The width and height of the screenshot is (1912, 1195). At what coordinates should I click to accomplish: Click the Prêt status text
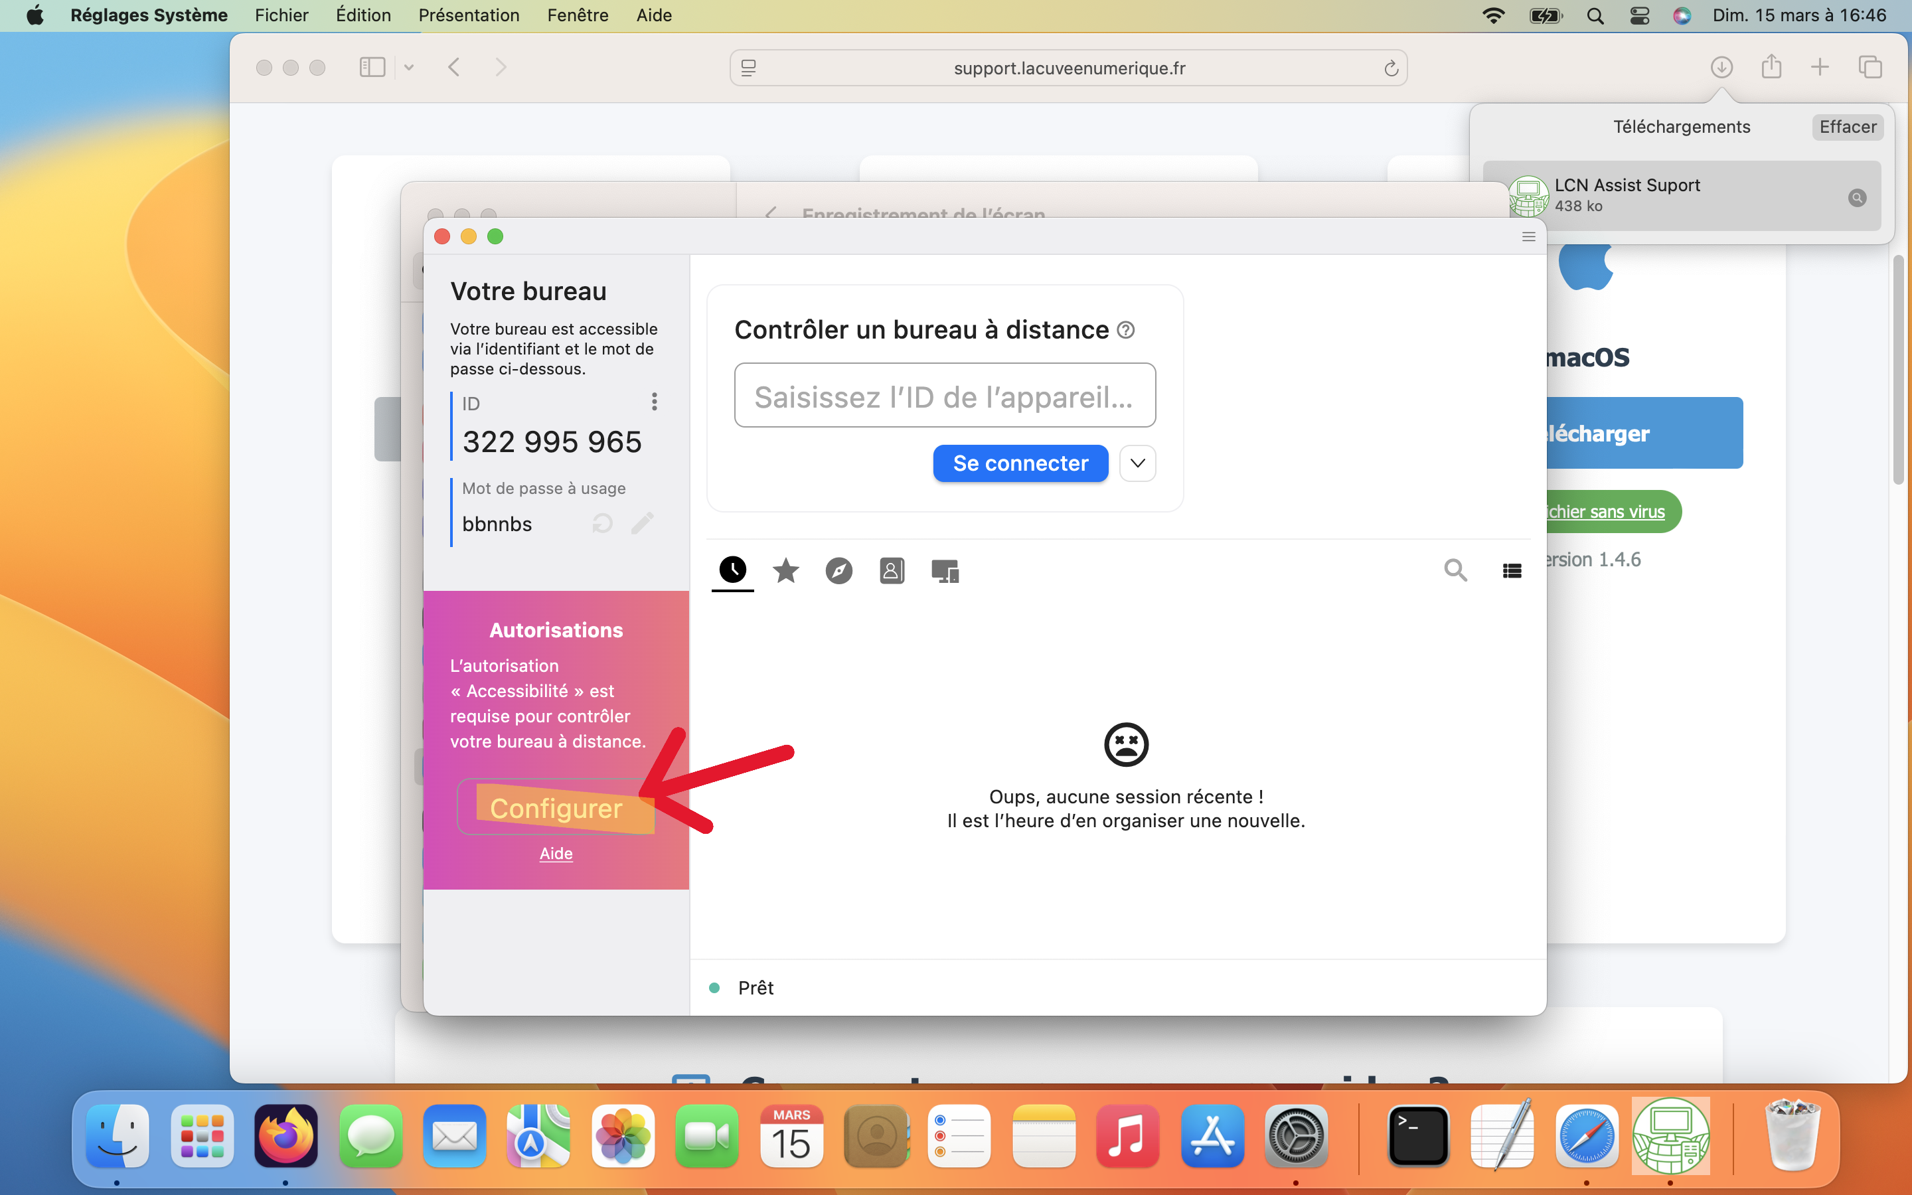click(x=756, y=988)
